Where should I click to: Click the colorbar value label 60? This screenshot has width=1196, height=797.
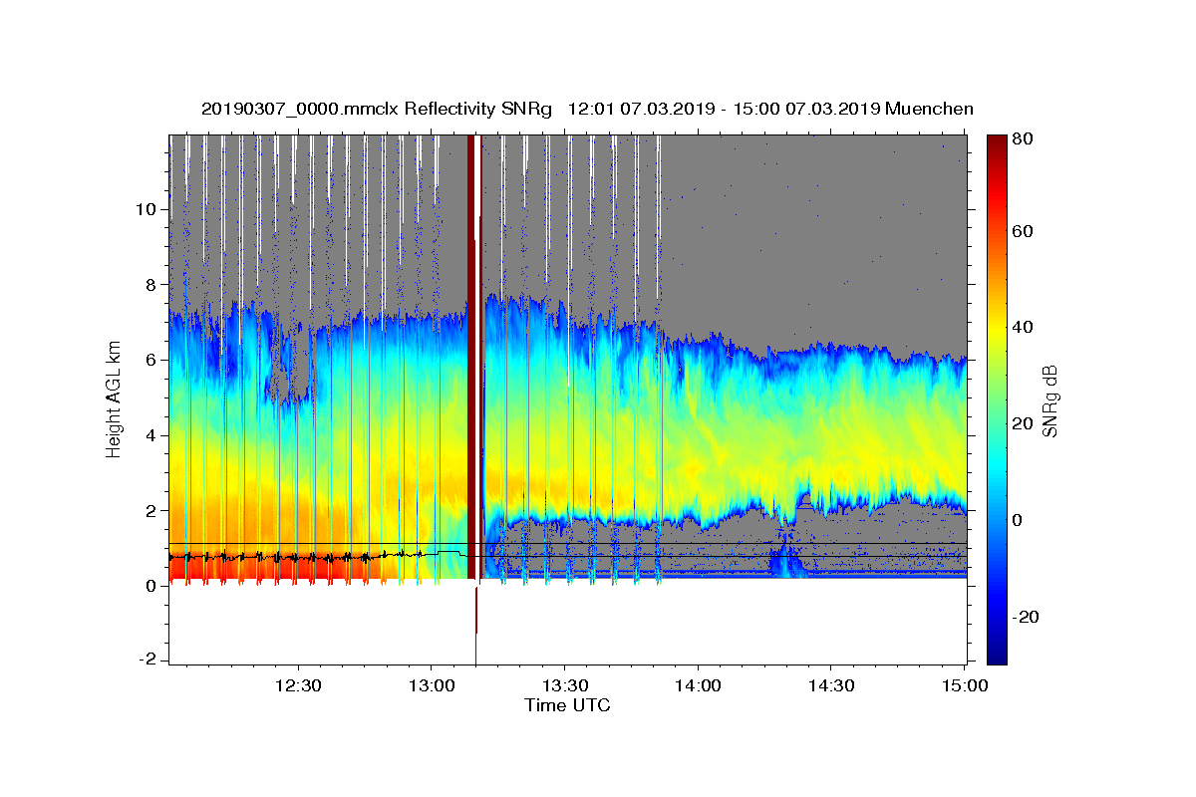coord(1022,231)
